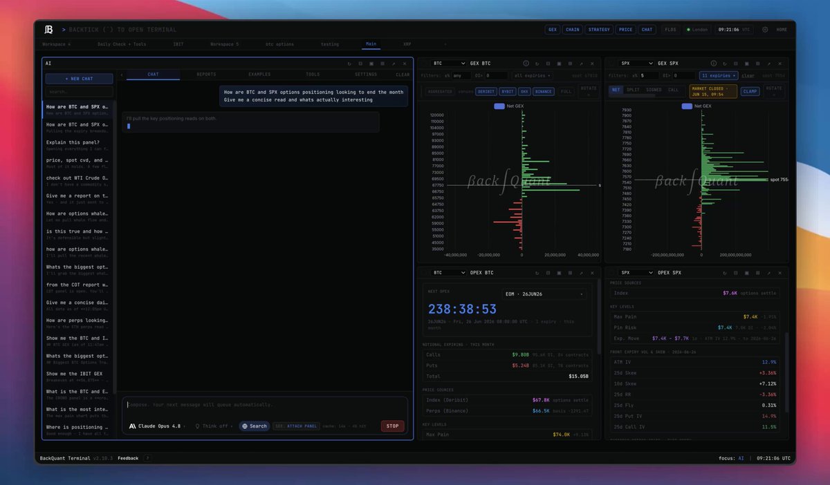The height and width of the screenshot is (485, 830).
Task: Switch to the REPORTS tab
Action: point(206,75)
